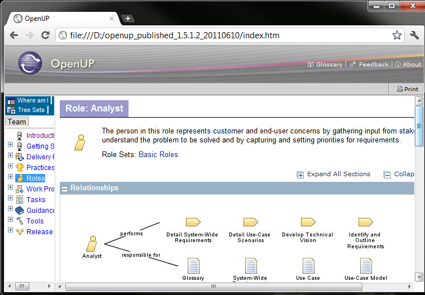Expand the Release tree node
This screenshot has width=425, height=295.
[10, 230]
